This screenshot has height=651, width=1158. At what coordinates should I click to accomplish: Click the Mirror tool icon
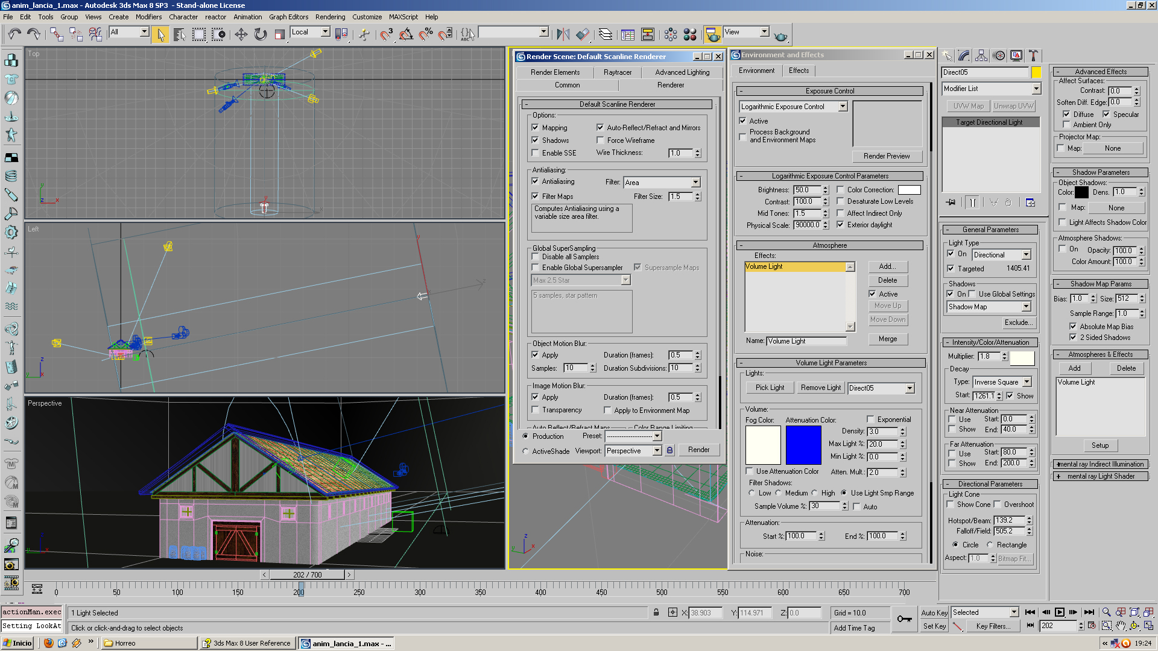click(563, 34)
